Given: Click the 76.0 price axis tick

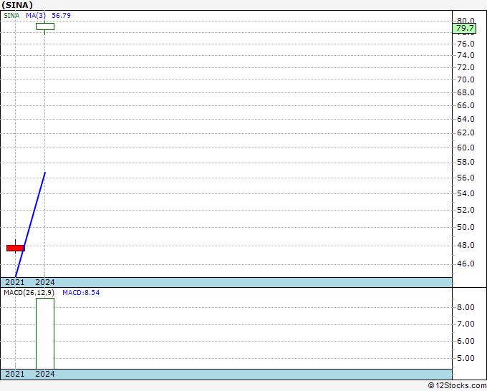Looking at the screenshot, I should 466,44.
